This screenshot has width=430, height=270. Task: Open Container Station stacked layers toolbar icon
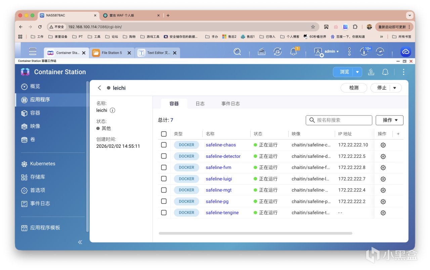[x=371, y=72]
